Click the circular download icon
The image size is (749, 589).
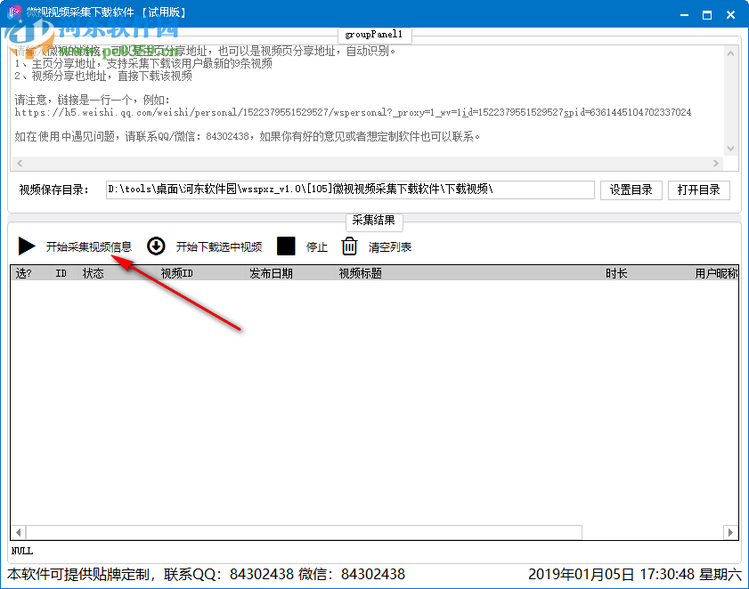[x=157, y=246]
